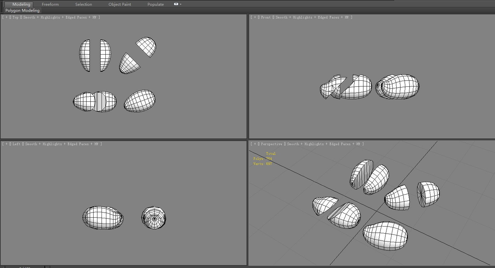
Task: Switch to the Populate ribbon tab
Action: click(x=156, y=4)
